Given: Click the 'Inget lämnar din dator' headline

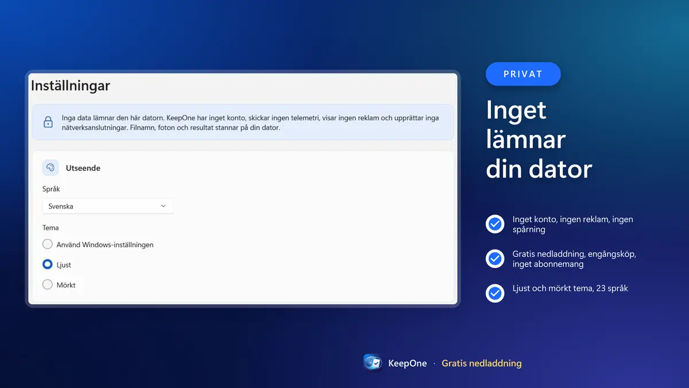Looking at the screenshot, I should click(x=539, y=140).
